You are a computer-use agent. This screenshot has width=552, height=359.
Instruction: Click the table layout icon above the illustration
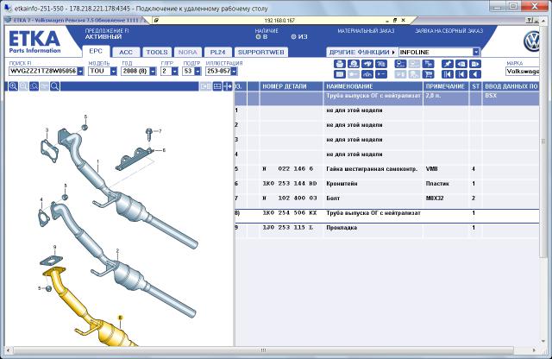[x=217, y=86]
